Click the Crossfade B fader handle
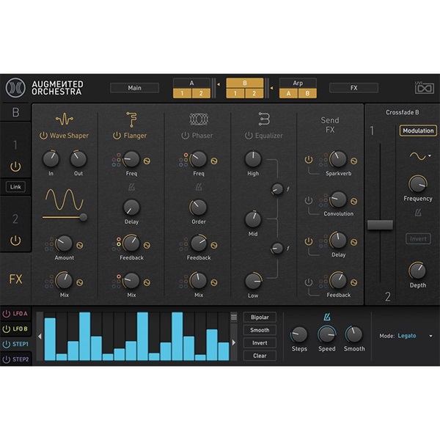This screenshot has width=440, height=440. pos(380,225)
